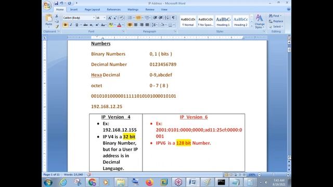Open Firefox from the taskbar

pos(149,182)
